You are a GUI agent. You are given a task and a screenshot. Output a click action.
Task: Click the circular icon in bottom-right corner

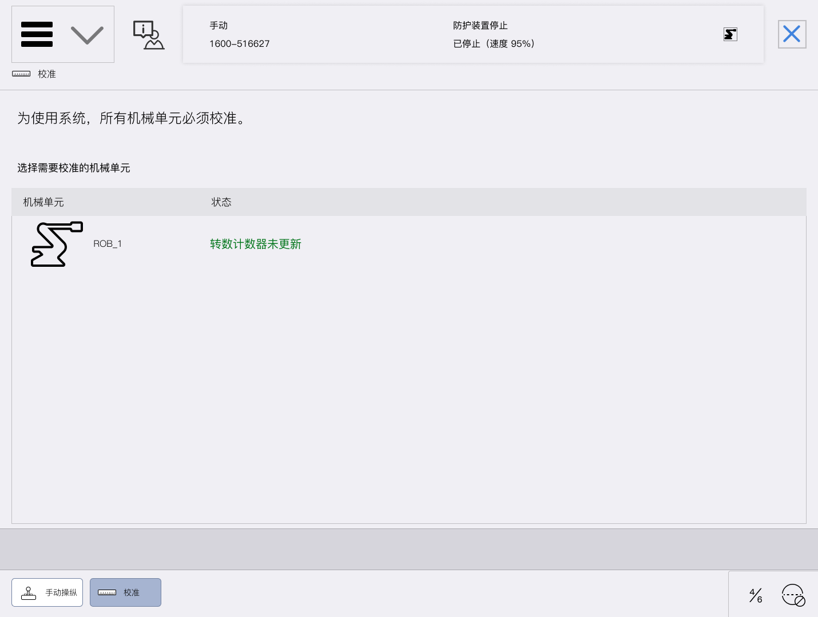click(x=793, y=595)
